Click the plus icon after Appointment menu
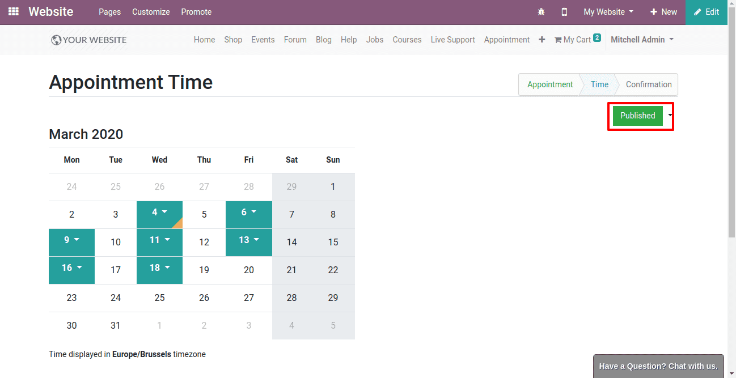736x378 pixels. pyautogui.click(x=542, y=40)
